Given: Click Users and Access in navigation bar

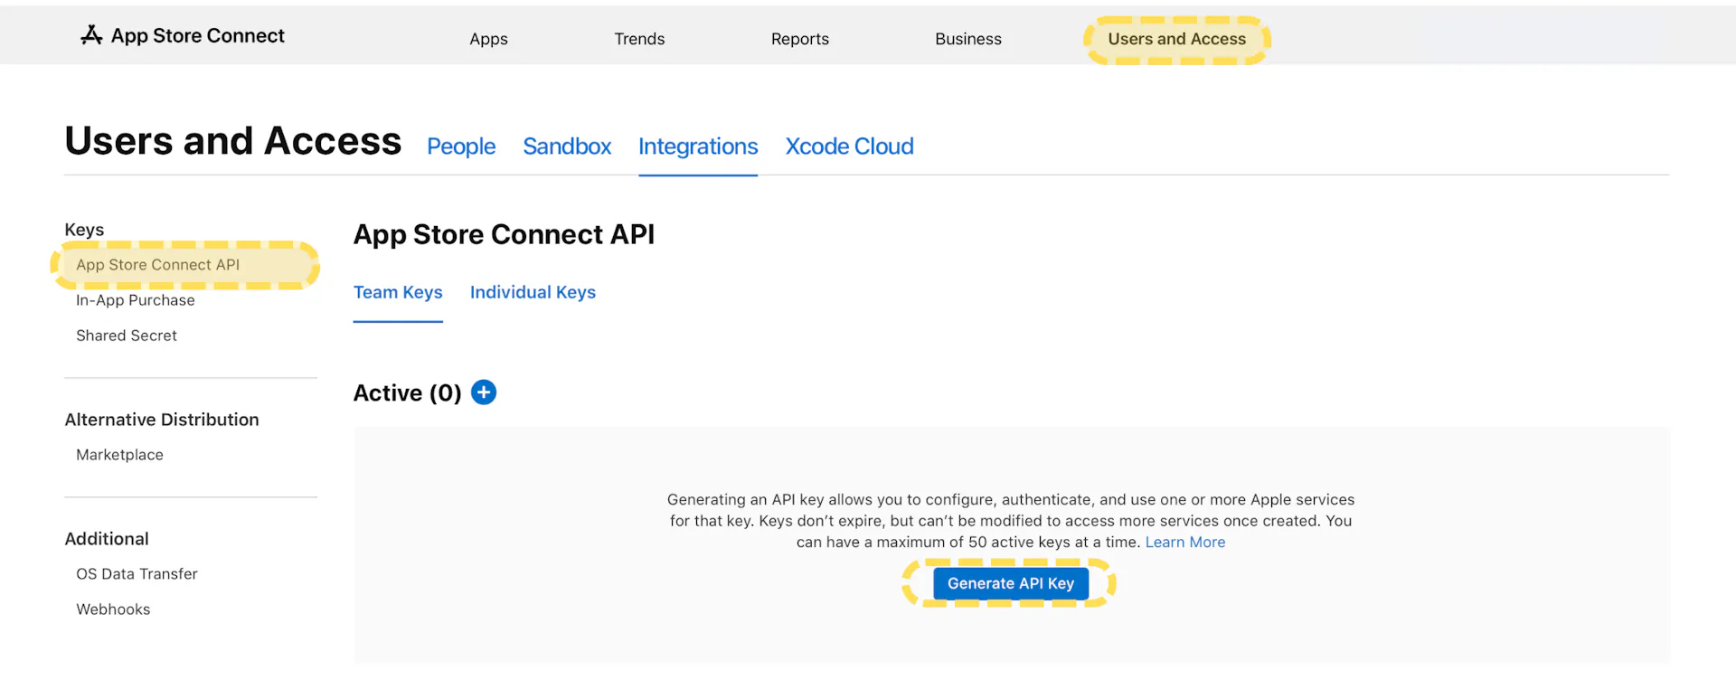Looking at the screenshot, I should [x=1176, y=39].
